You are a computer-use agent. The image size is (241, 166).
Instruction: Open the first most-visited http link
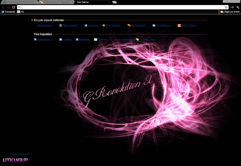pos(45,25)
